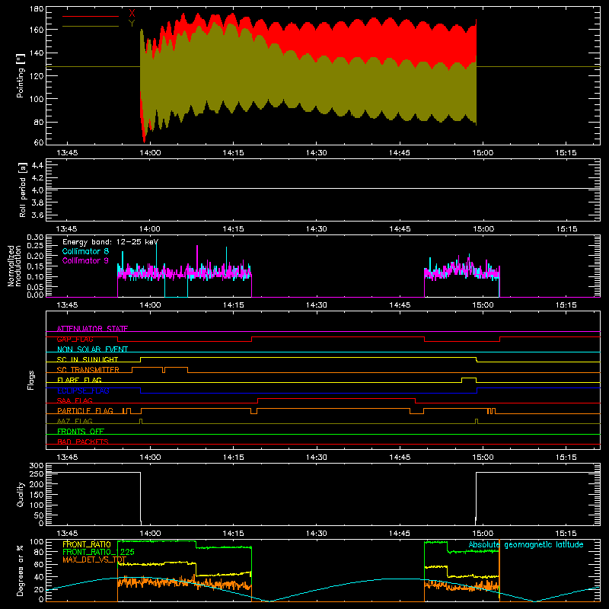609x609 pixels.
Task: Click the 4.4 tick on Roll period axis
Action: pyautogui.click(x=37, y=166)
